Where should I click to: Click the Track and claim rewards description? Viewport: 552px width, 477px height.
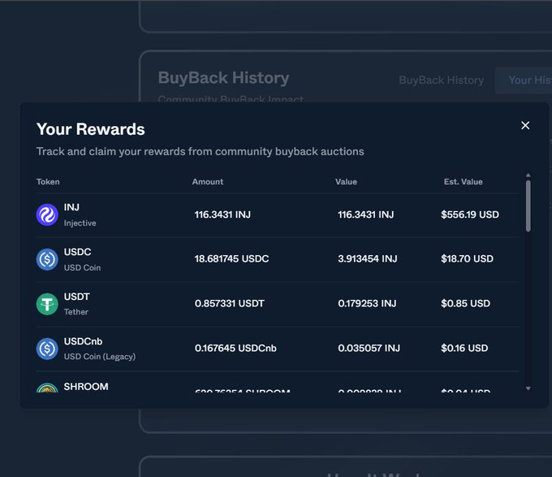point(200,151)
